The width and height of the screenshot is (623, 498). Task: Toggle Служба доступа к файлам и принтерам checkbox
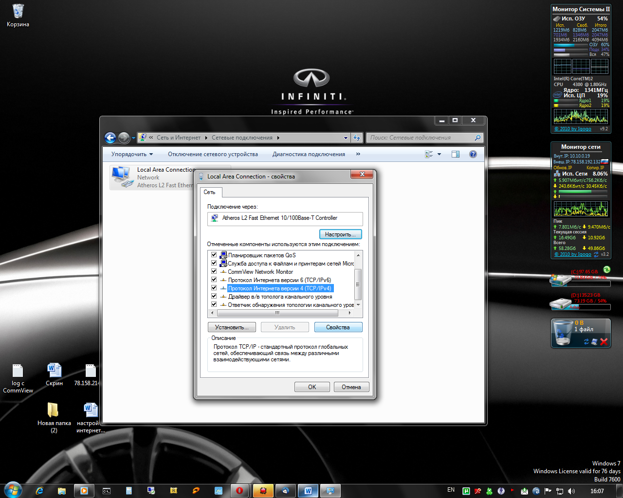(214, 263)
